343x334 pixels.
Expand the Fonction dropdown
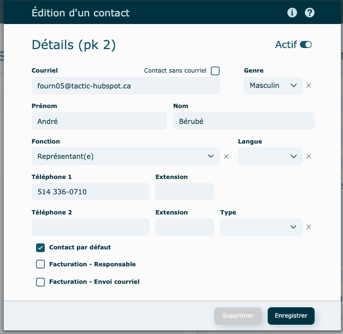126,157
